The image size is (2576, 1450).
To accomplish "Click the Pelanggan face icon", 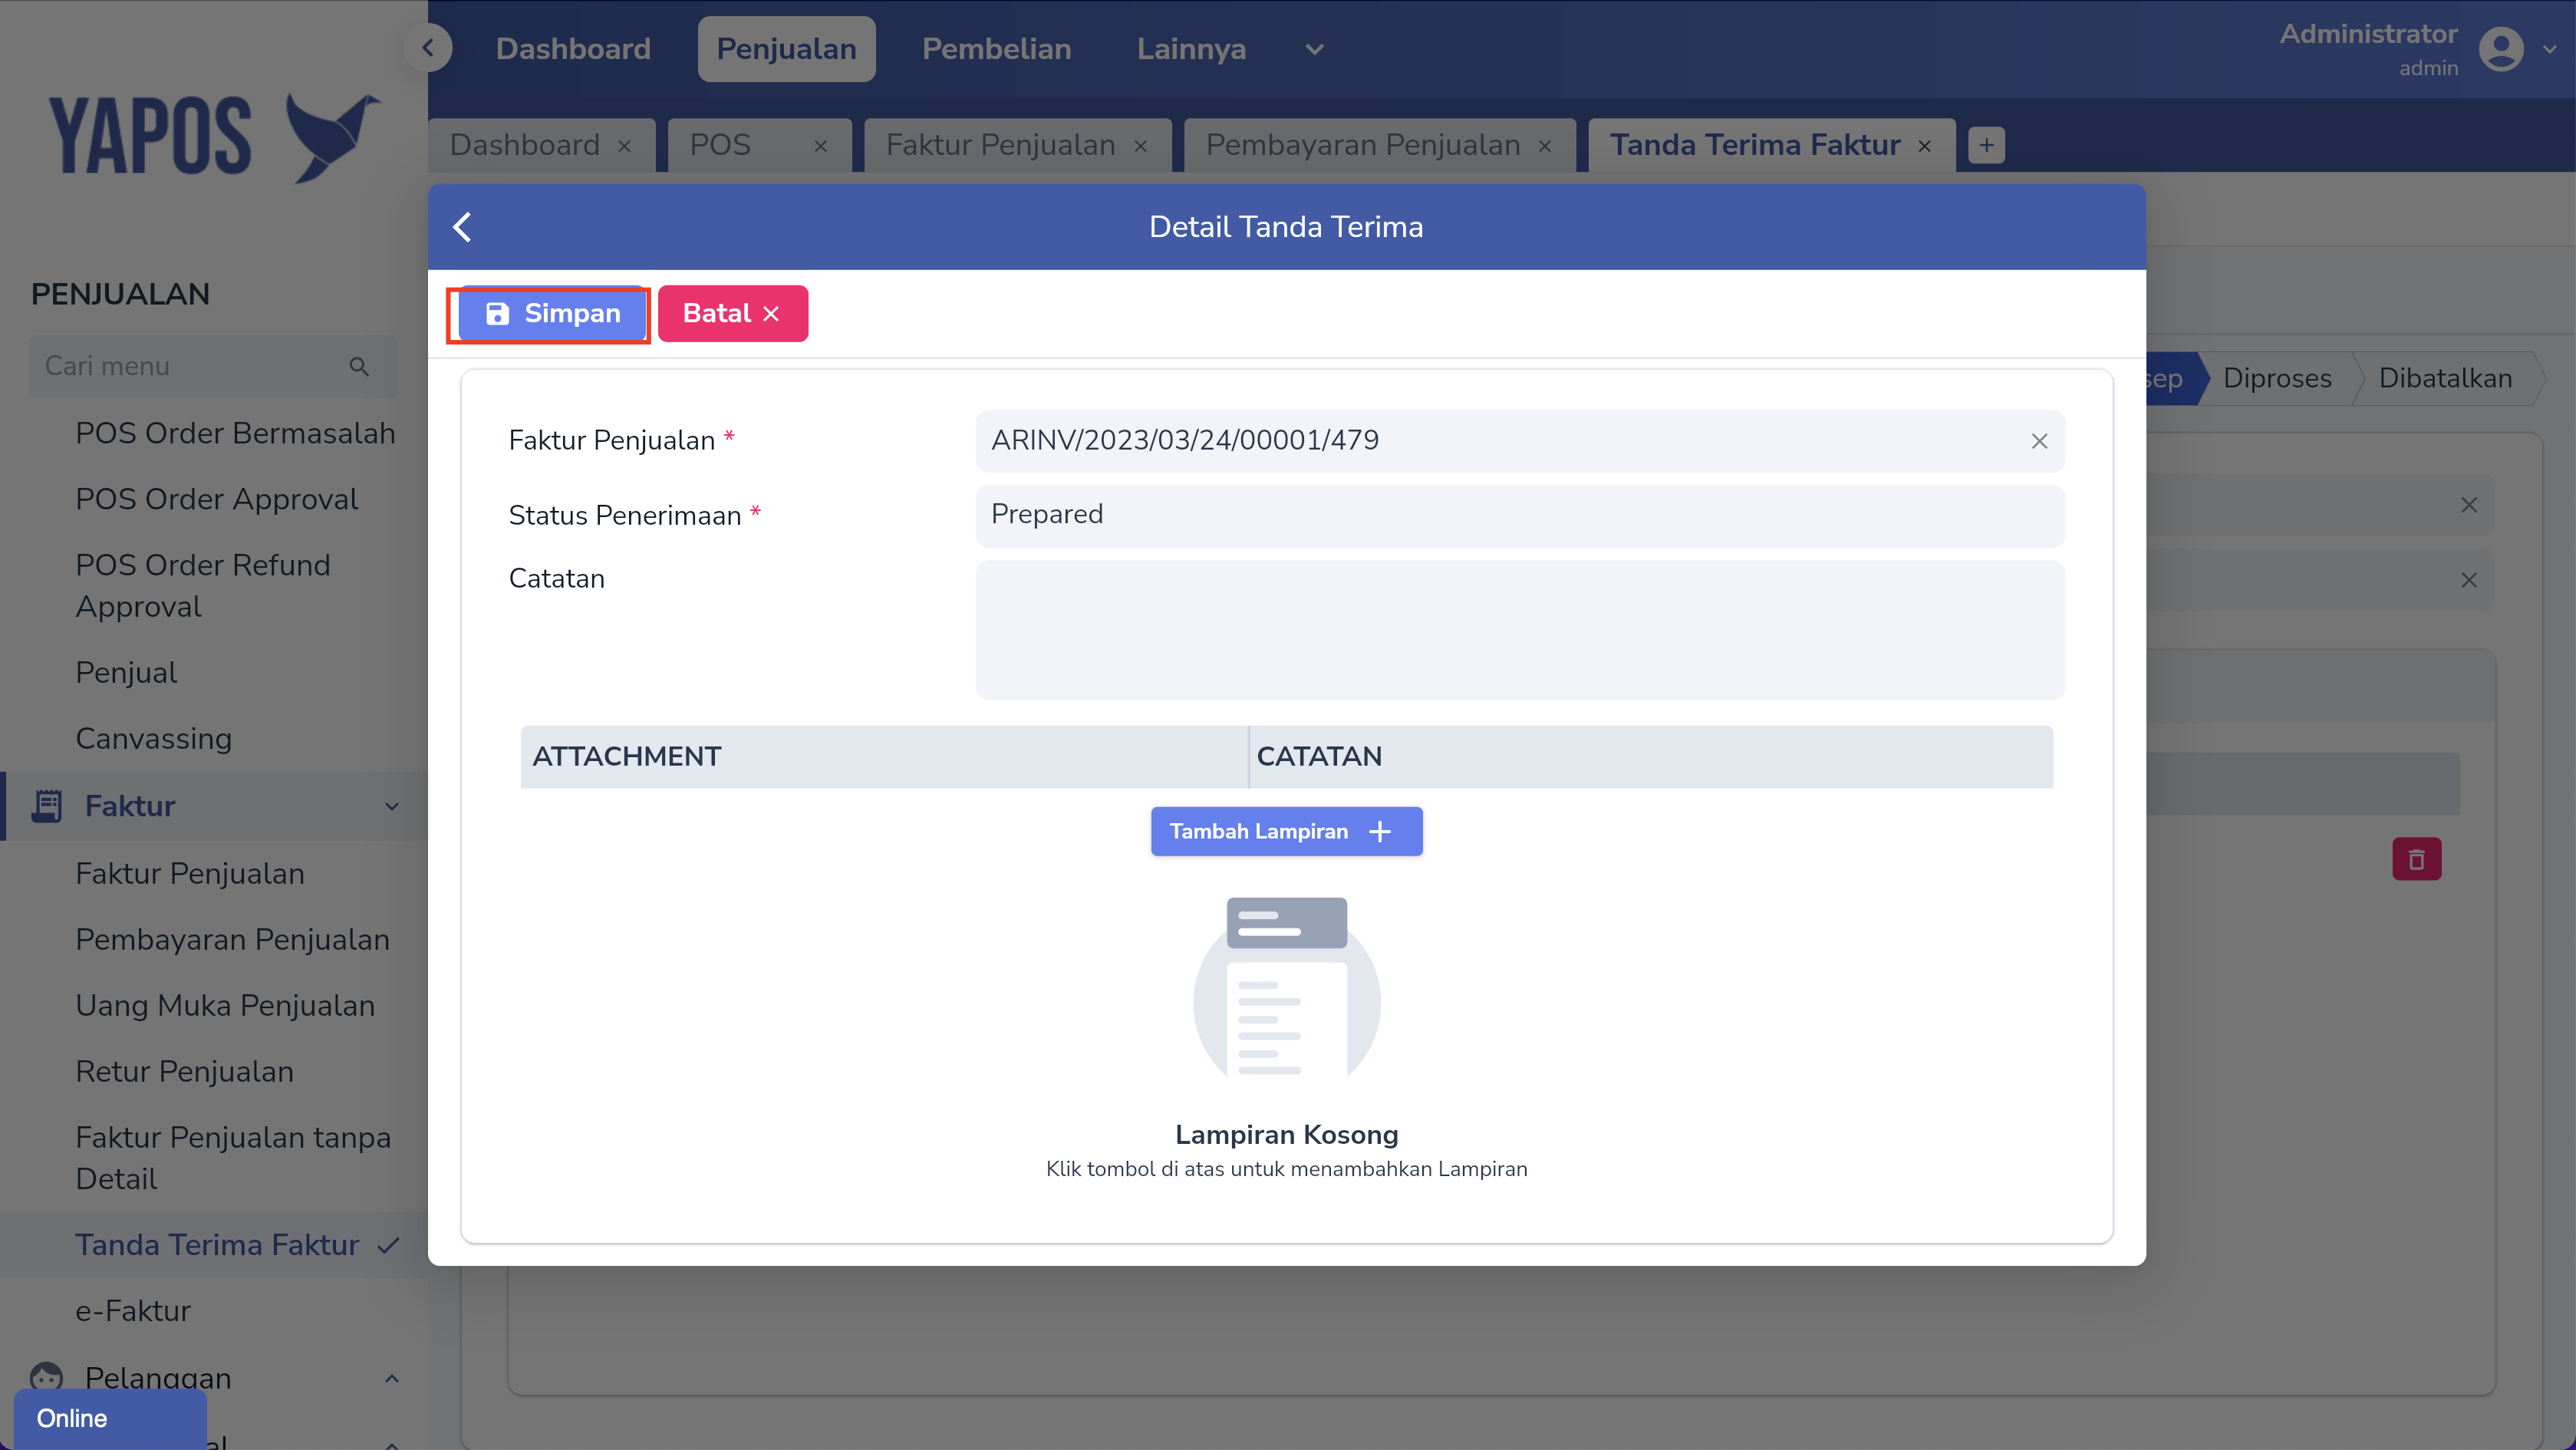I will (46, 1378).
